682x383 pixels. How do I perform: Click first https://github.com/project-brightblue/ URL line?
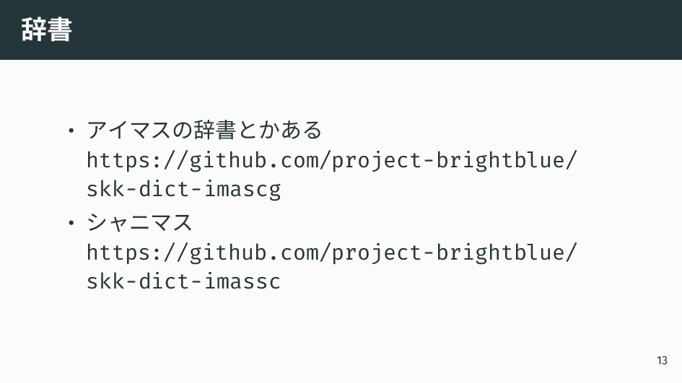331,160
